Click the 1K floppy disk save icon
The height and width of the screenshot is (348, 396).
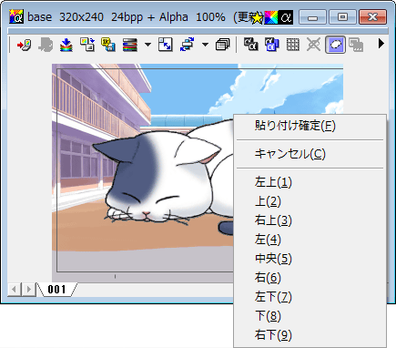pos(108,45)
